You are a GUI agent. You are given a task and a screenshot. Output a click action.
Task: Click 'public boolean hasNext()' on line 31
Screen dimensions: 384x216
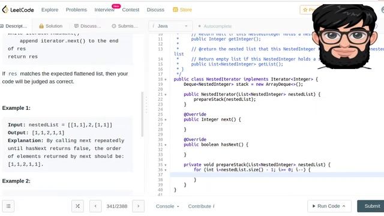tap(216, 145)
